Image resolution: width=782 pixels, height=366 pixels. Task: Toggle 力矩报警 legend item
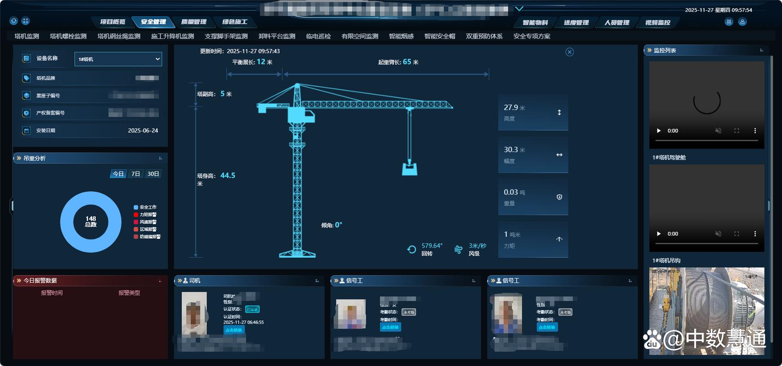click(x=145, y=215)
